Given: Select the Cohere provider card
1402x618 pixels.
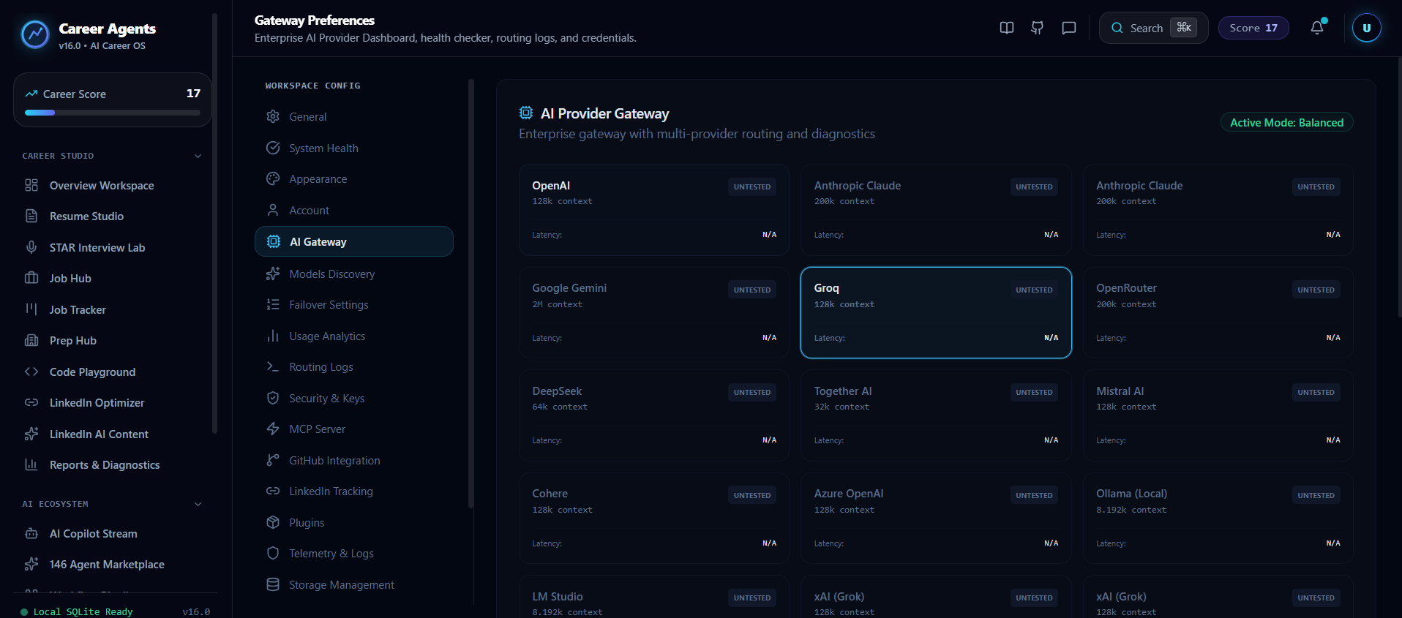Looking at the screenshot, I should click(x=653, y=518).
